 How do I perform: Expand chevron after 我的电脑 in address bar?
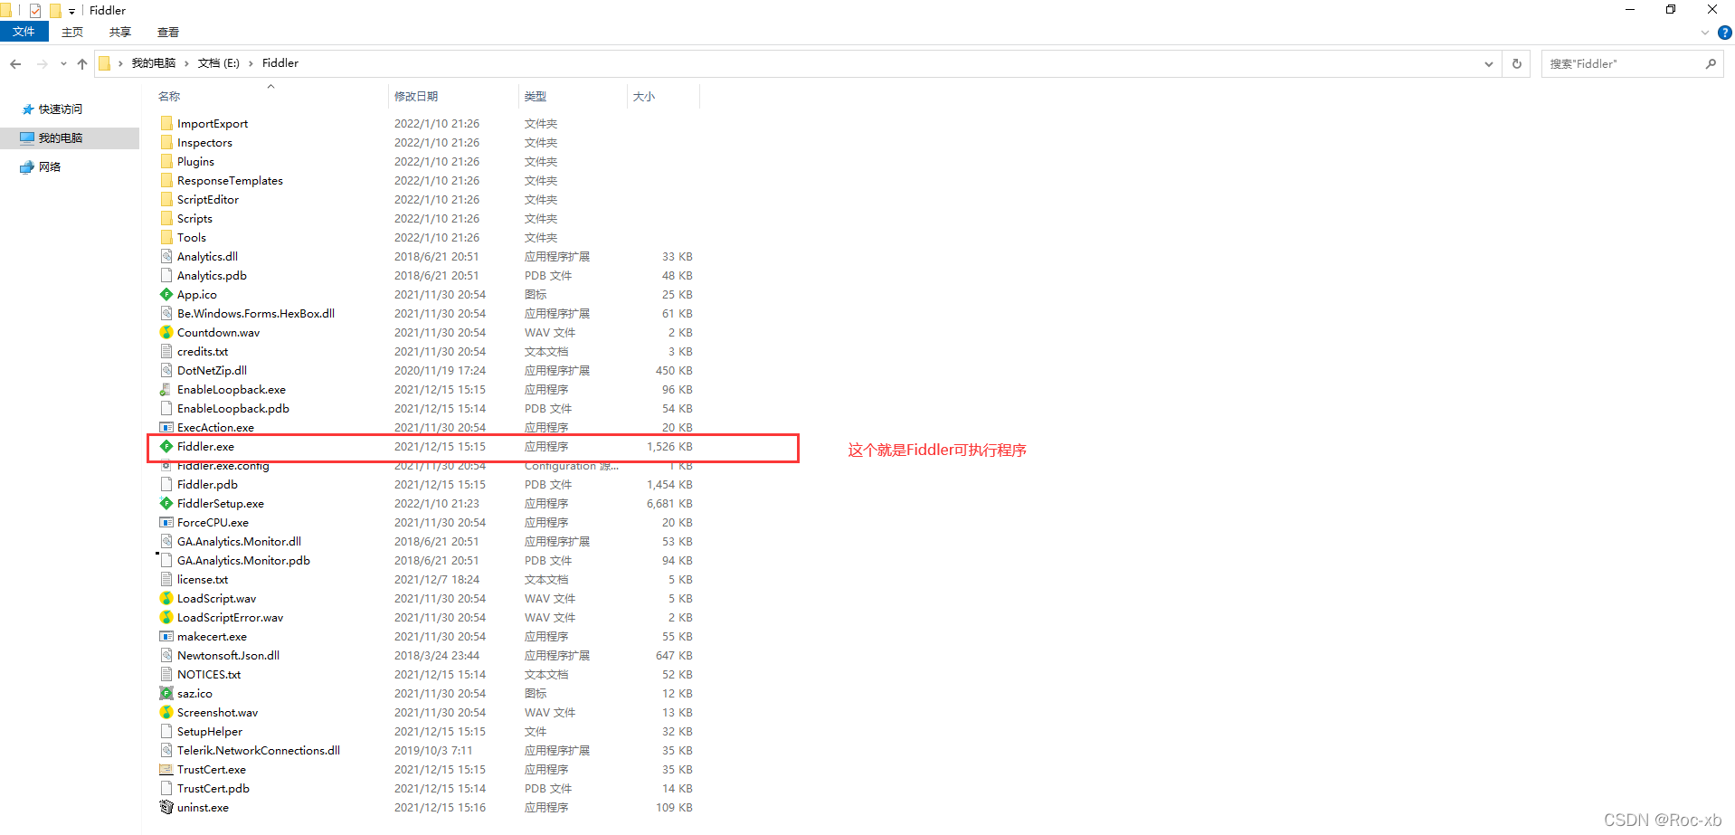(x=186, y=63)
